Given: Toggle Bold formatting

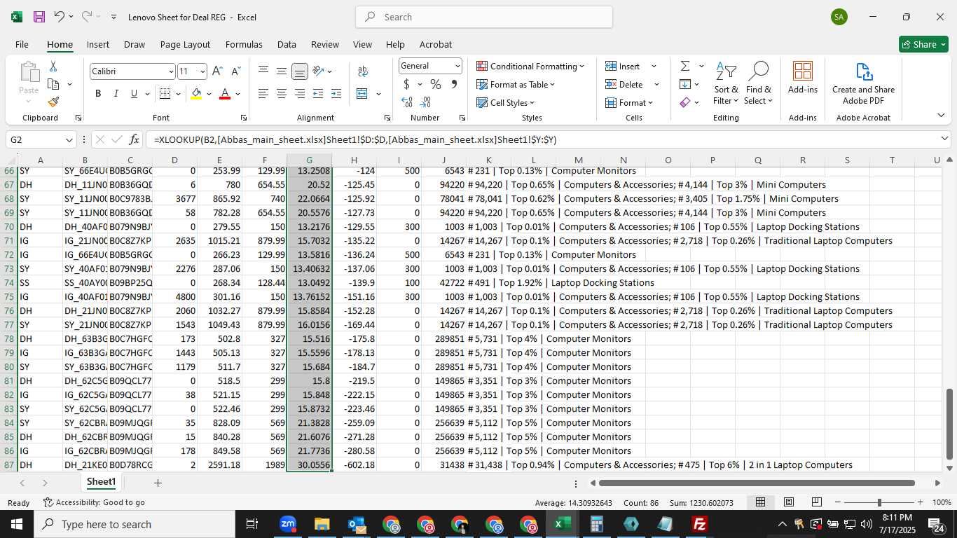Looking at the screenshot, I should point(98,93).
